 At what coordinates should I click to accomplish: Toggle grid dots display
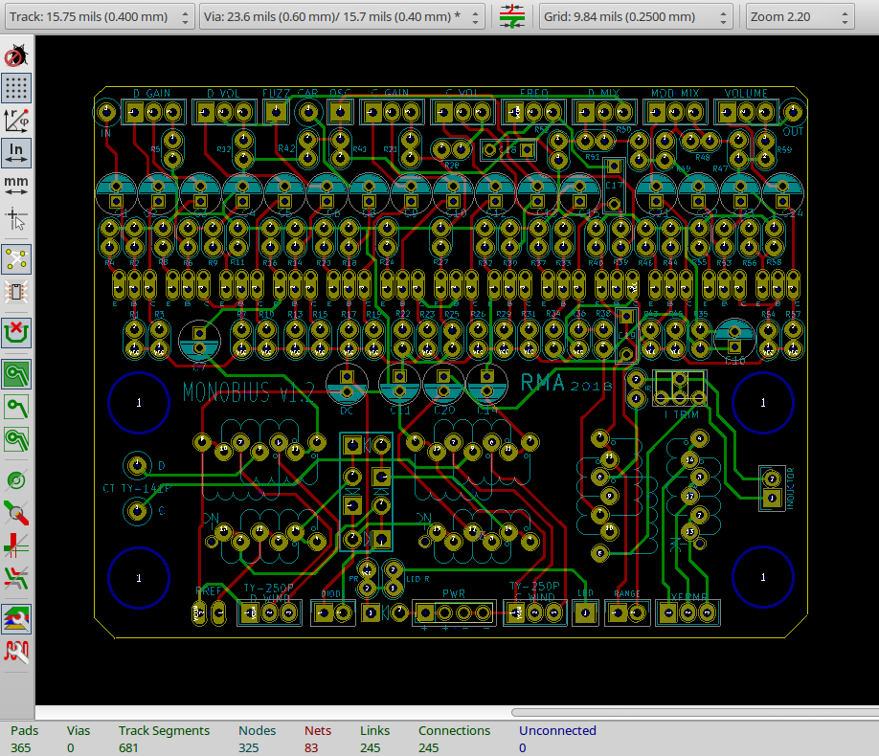16,89
